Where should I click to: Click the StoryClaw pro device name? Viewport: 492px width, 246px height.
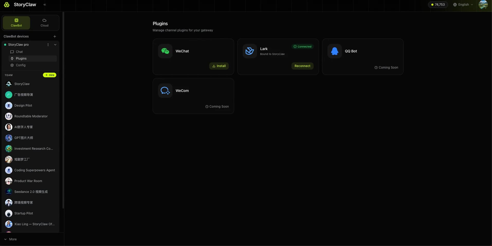19,45
